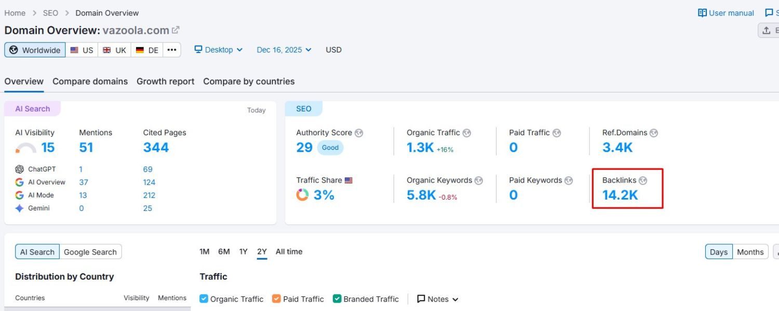This screenshot has height=311, width=779.
Task: Click the Backlinks info icon
Action: click(643, 180)
